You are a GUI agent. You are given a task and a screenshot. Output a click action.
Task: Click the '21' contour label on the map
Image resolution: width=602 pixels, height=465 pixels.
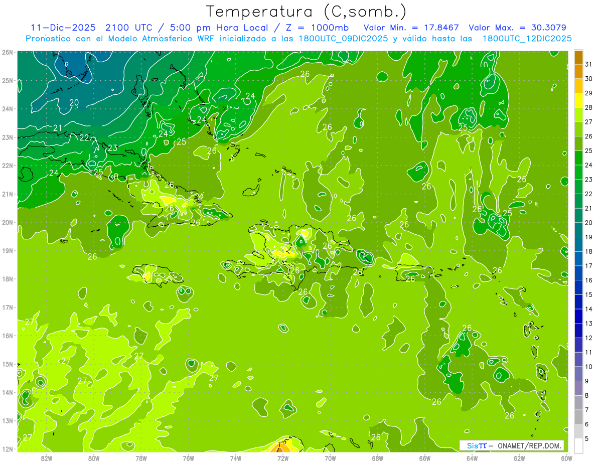[x=58, y=128]
